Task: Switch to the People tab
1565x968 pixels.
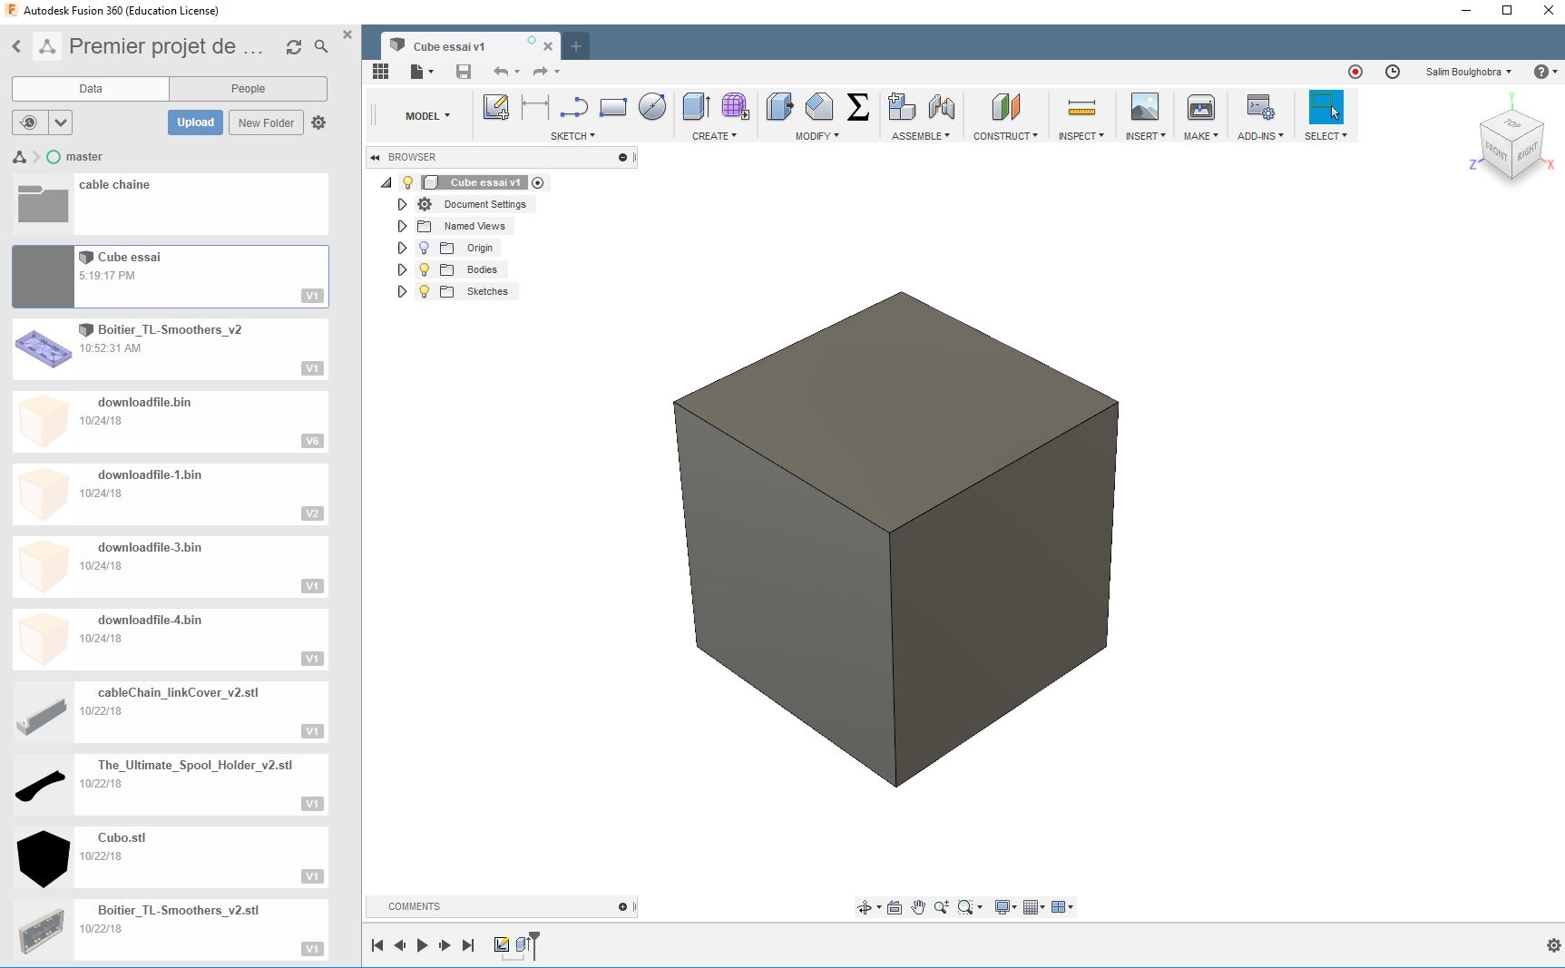Action: pos(248,88)
